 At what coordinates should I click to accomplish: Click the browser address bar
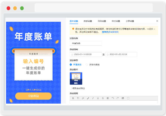(94, 8)
